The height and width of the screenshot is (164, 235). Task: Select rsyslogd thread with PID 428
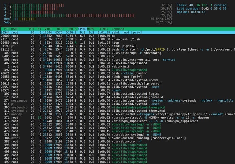click(117, 128)
